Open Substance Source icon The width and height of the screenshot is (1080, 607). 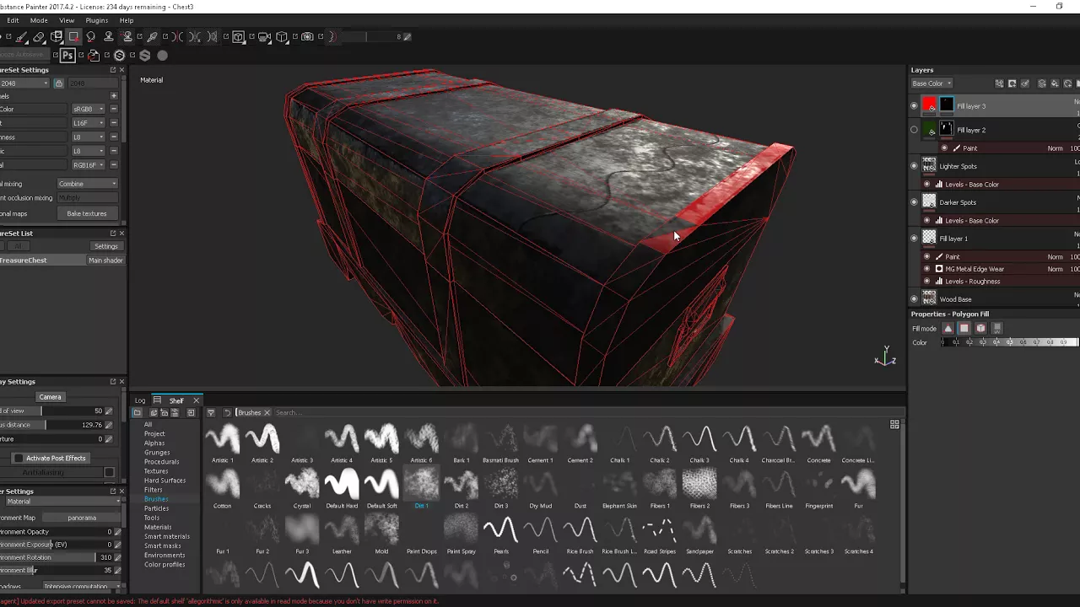(x=119, y=56)
